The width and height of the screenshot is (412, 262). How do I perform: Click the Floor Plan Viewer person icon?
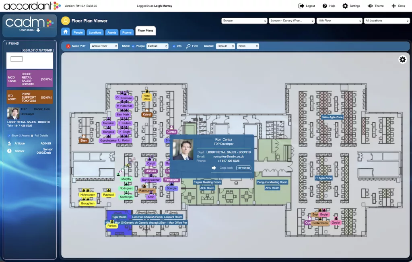(x=66, y=21)
